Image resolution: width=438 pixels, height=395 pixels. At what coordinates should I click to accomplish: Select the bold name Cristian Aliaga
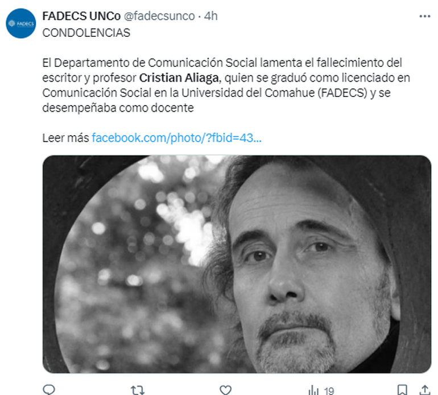point(179,78)
